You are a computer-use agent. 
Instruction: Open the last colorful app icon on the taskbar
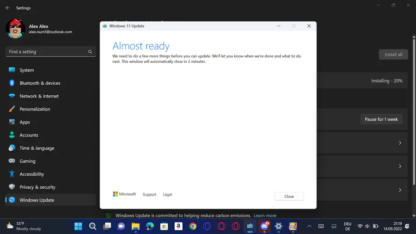pos(293,226)
